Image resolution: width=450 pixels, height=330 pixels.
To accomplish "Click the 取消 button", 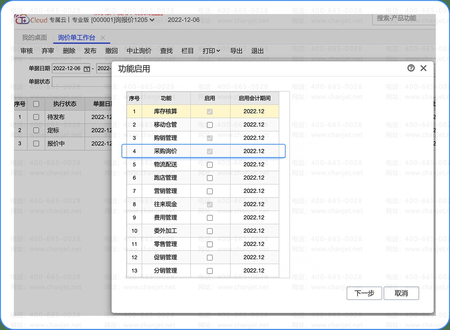I will coord(401,293).
